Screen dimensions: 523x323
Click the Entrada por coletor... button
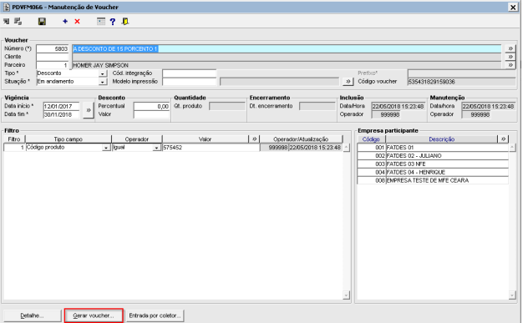click(155, 315)
